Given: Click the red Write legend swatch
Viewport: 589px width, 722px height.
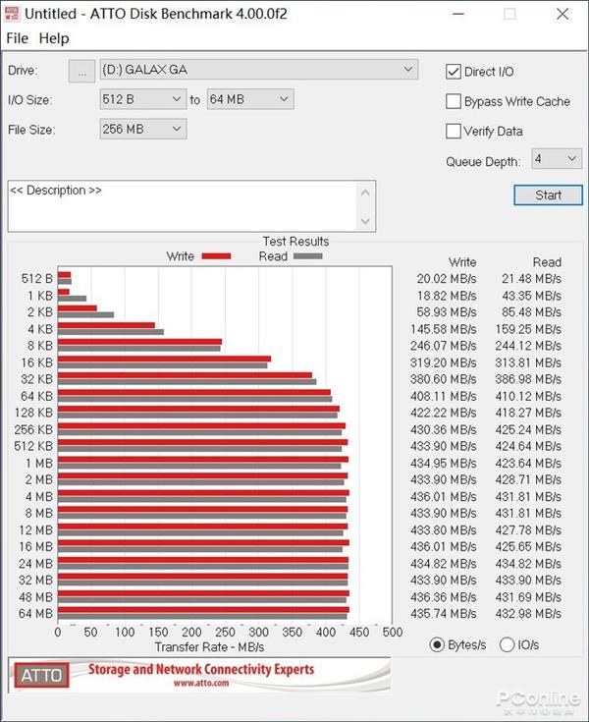Looking at the screenshot, I should (216, 256).
